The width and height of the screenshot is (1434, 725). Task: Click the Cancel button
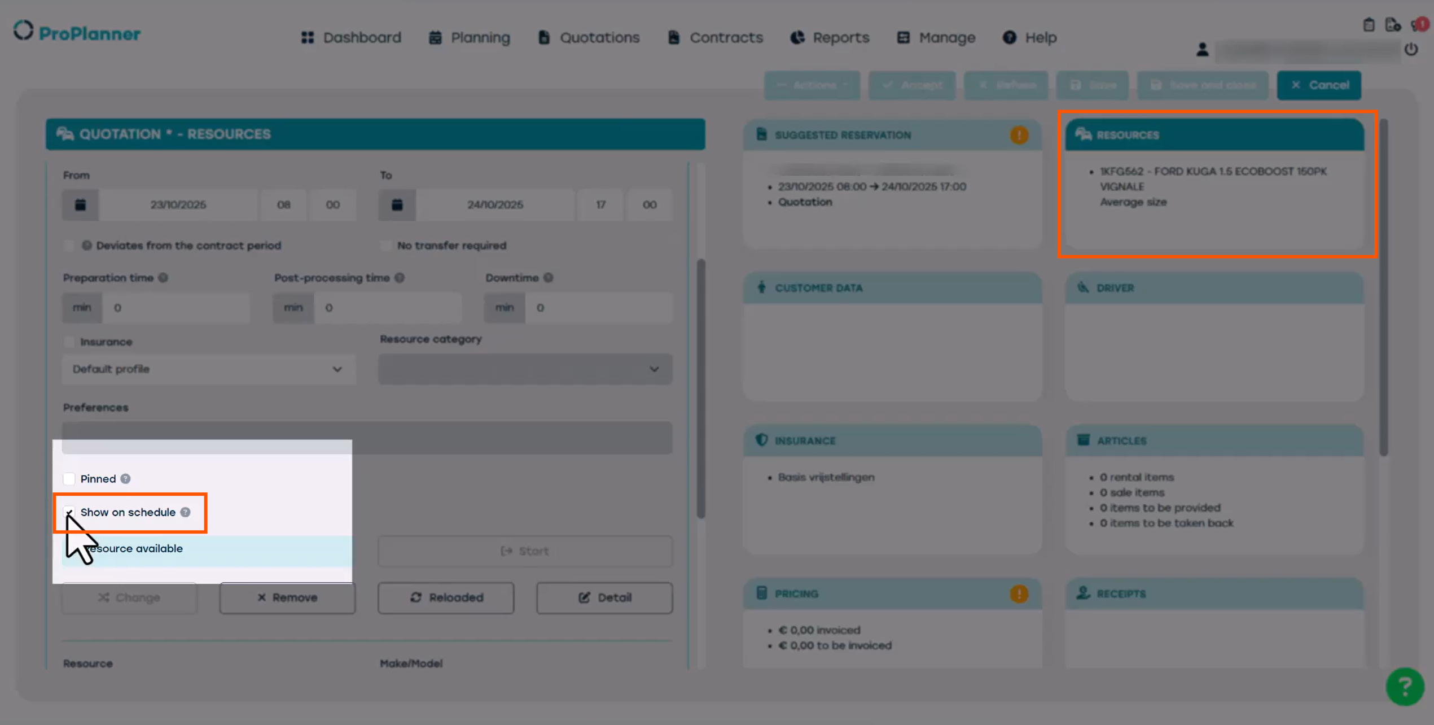pyautogui.click(x=1319, y=85)
